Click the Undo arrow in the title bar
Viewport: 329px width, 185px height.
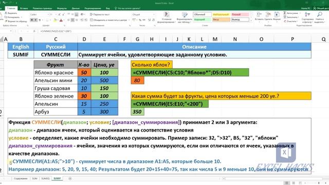pos(4,3)
